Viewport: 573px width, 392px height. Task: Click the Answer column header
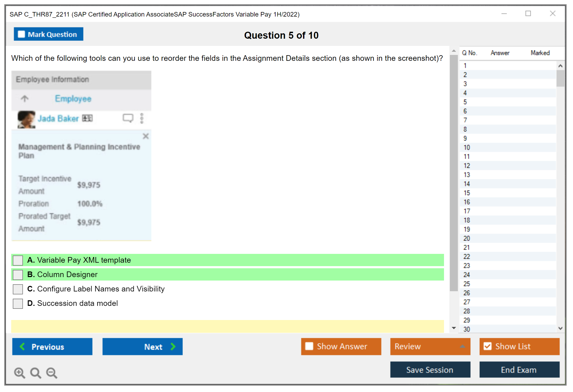point(500,53)
